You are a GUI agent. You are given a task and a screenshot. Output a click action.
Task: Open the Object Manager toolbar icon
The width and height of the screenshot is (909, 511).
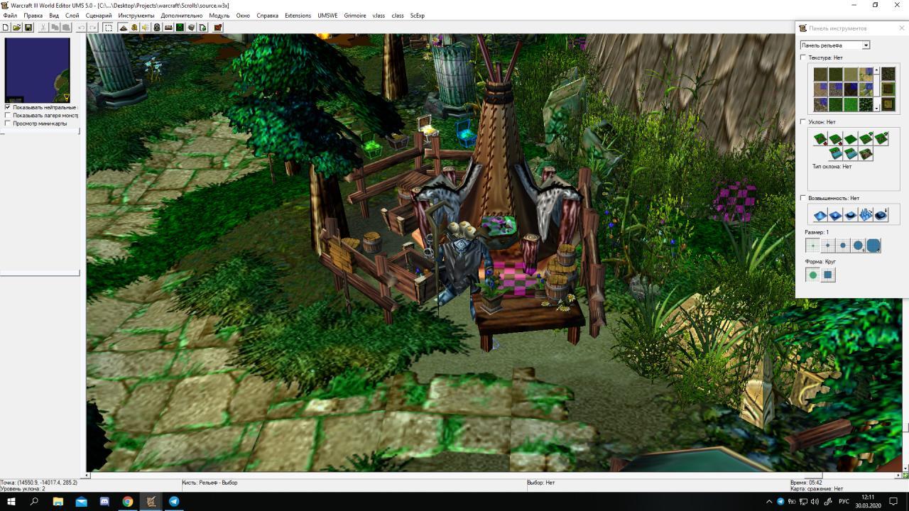tap(191, 28)
